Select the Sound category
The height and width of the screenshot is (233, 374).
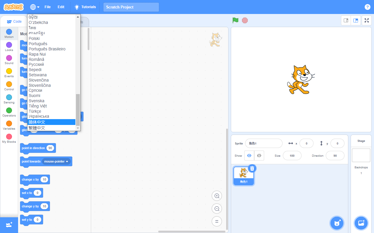pyautogui.click(x=9, y=60)
